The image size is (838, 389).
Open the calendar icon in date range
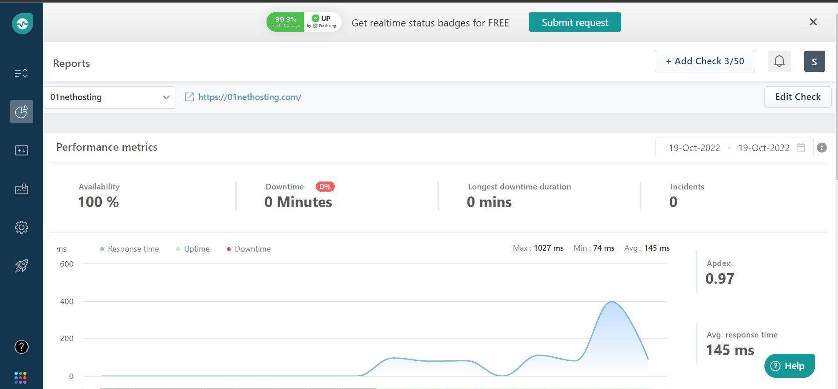coord(801,148)
